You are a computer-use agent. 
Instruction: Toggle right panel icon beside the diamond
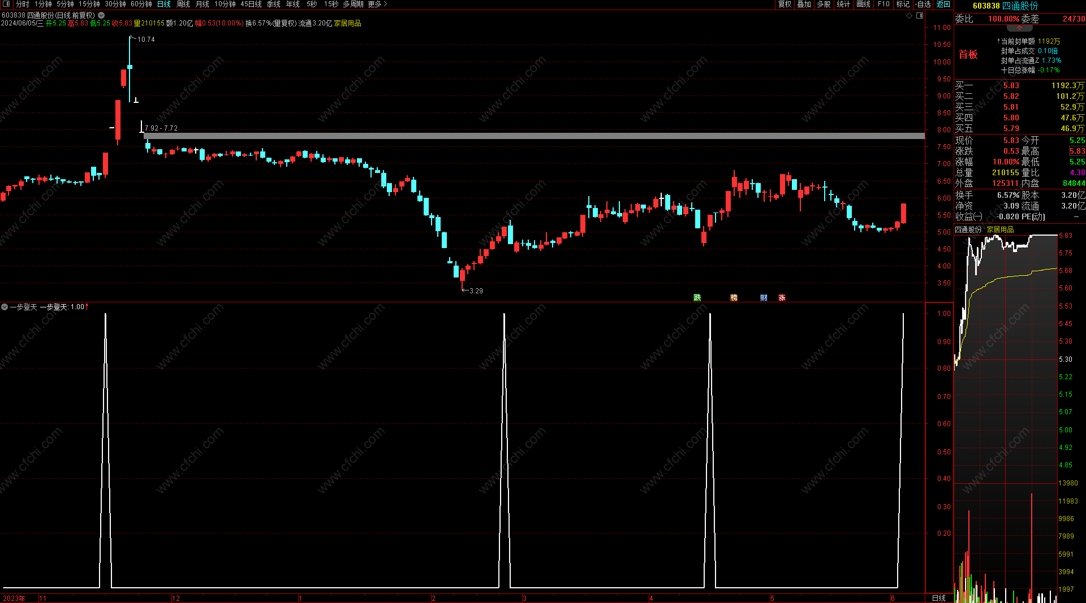(920, 15)
